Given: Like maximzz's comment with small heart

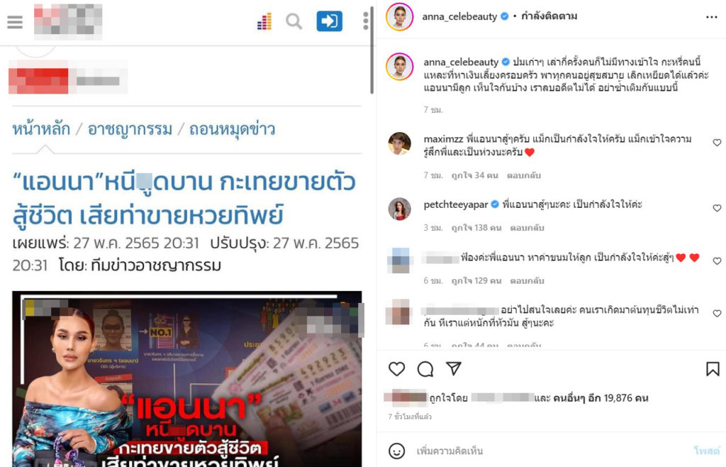Looking at the screenshot, I should pos(717,143).
